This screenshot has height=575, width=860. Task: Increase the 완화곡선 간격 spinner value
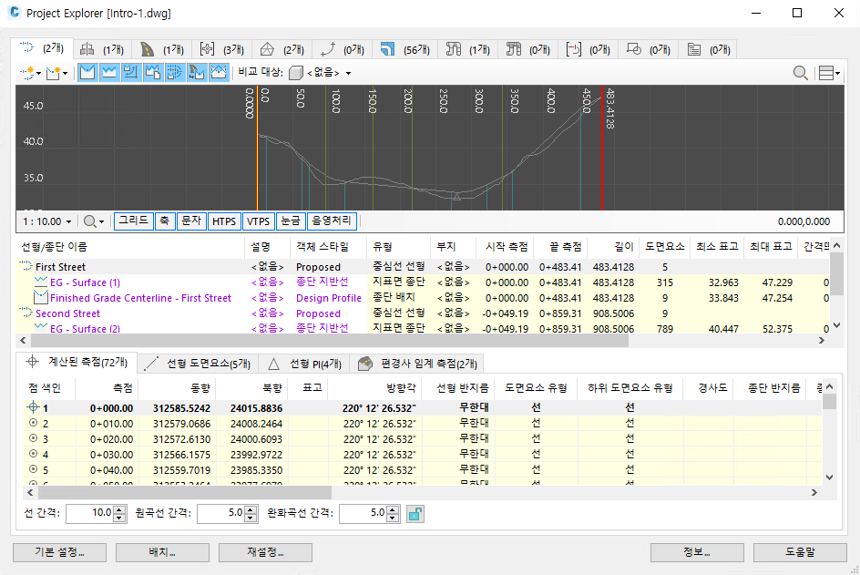tap(393, 509)
